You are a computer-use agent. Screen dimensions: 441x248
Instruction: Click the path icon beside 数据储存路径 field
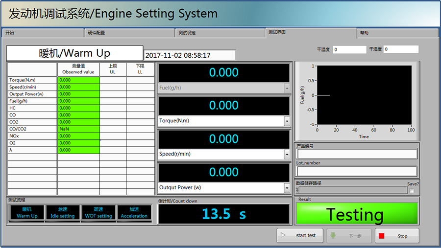click(297, 190)
